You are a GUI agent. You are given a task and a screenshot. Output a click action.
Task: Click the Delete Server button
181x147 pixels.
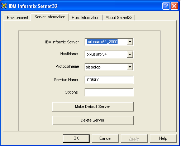coord(93,120)
